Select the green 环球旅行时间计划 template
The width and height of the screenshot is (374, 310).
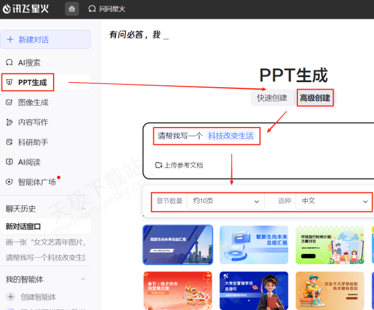point(330,245)
